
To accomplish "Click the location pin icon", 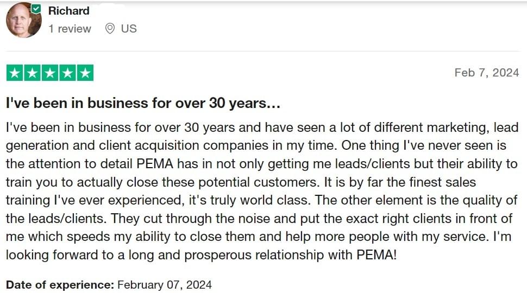I will pos(110,29).
